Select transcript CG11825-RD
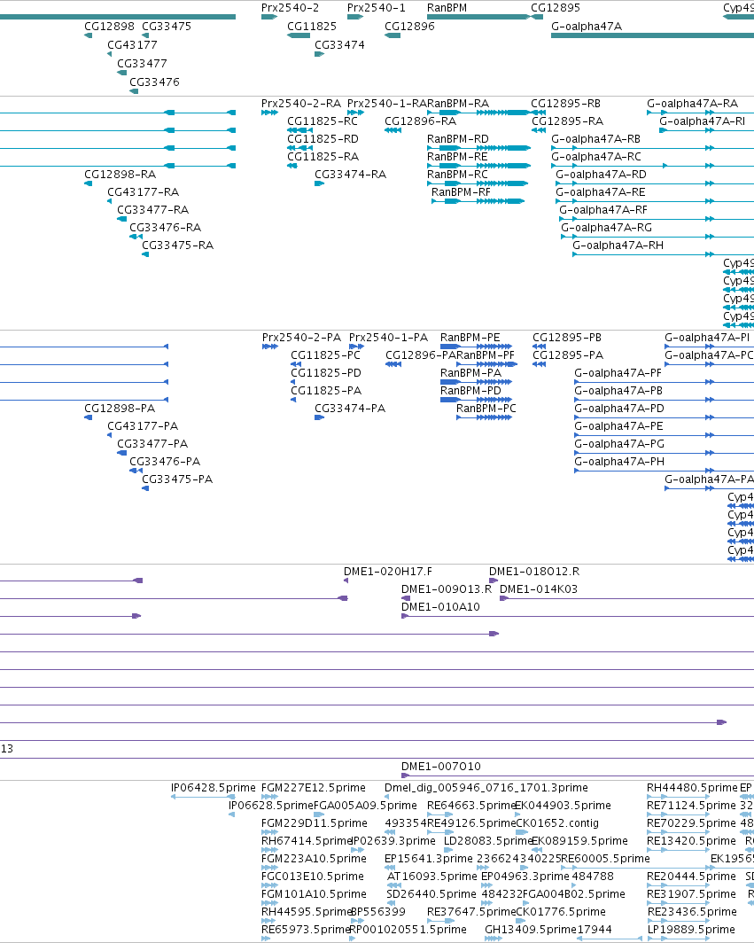754x943 pixels. coord(323,139)
